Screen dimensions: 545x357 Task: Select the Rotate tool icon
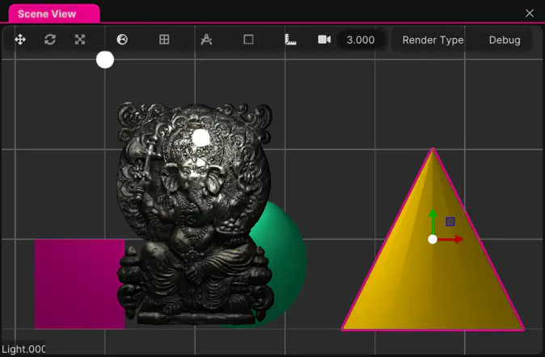[50, 40]
